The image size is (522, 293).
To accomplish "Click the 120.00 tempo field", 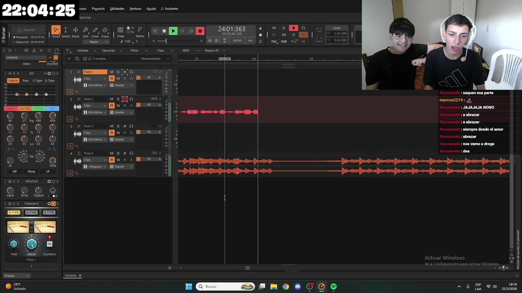I will (x=237, y=41).
